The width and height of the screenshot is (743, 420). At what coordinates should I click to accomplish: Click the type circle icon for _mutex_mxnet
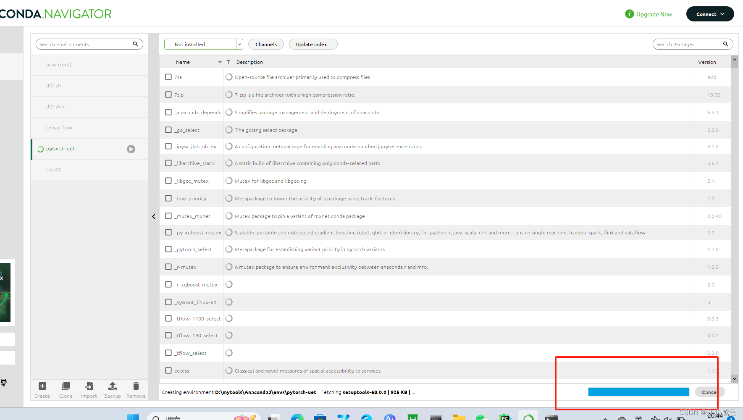(x=229, y=216)
